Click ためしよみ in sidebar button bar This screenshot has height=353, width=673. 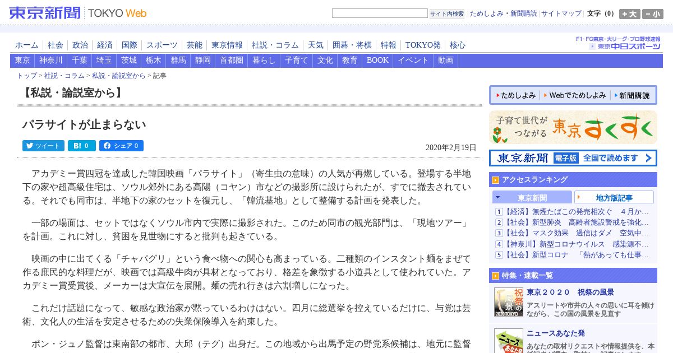pyautogui.click(x=515, y=95)
